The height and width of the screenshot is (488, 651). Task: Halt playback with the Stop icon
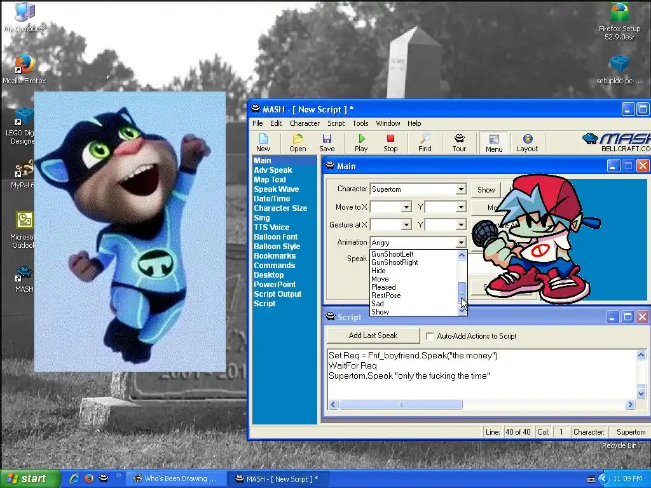coord(390,143)
